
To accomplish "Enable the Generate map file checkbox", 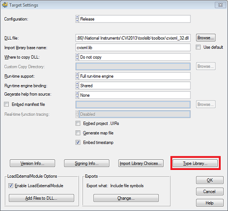I will [x=78, y=133].
